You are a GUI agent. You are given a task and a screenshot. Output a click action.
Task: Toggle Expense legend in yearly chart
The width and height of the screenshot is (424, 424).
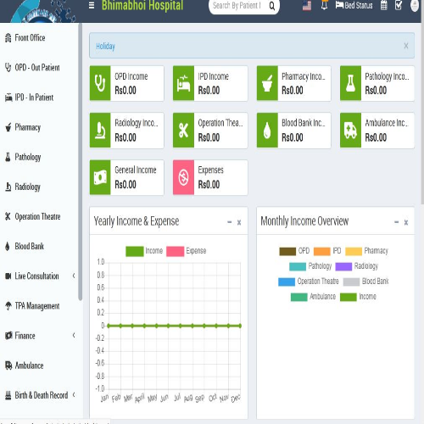(187, 251)
